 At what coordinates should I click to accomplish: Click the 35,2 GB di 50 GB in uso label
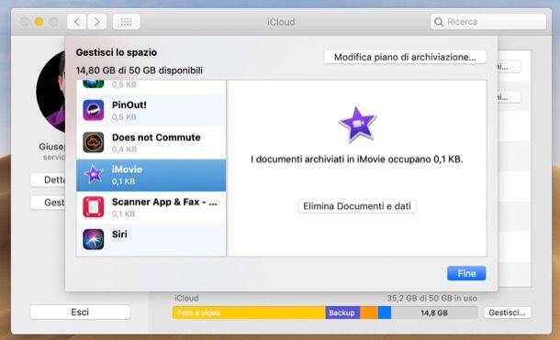[x=432, y=298]
